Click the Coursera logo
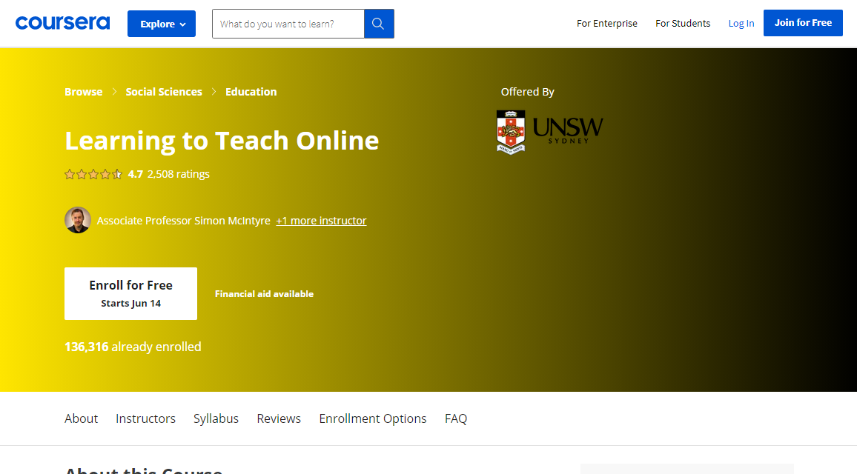 coord(62,23)
